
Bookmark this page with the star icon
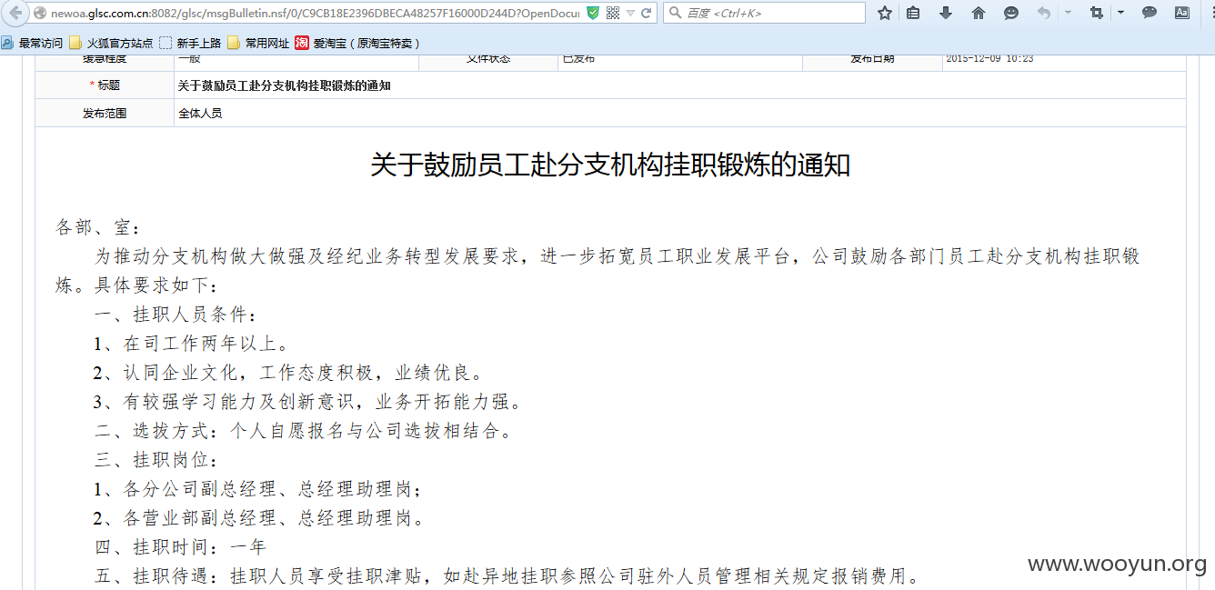coord(885,14)
